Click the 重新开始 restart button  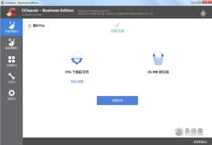(x=37, y=26)
